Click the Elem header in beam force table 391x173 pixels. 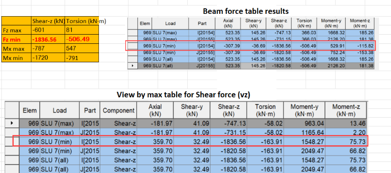(x=145, y=24)
